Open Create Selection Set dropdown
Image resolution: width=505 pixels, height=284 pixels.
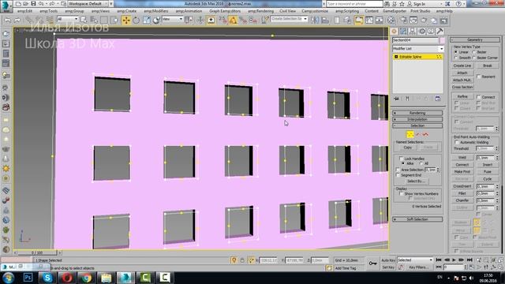289,19
